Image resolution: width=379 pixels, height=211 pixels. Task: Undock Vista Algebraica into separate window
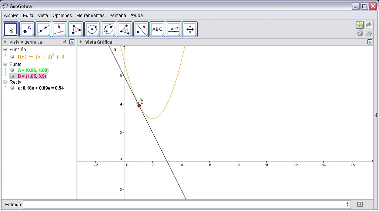pyautogui.click(x=64, y=42)
